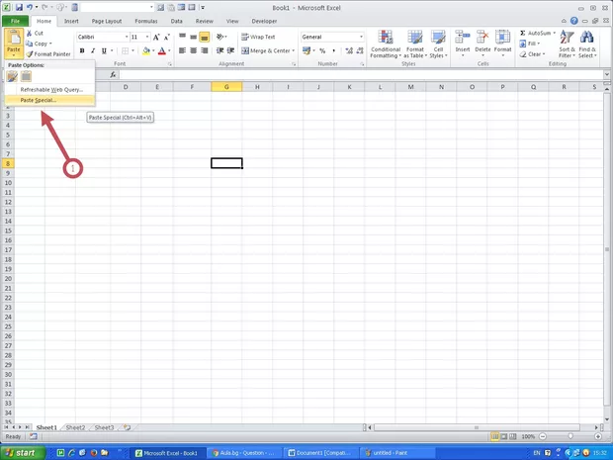The image size is (613, 460).
Task: Toggle Wrap Text option
Action: pos(256,37)
